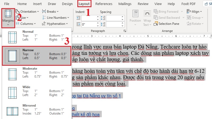
Task: Click Spacing Before icon
Action: (103, 18)
